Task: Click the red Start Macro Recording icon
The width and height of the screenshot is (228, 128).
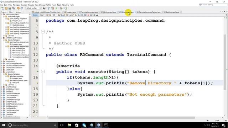Action: (x=88, y=15)
